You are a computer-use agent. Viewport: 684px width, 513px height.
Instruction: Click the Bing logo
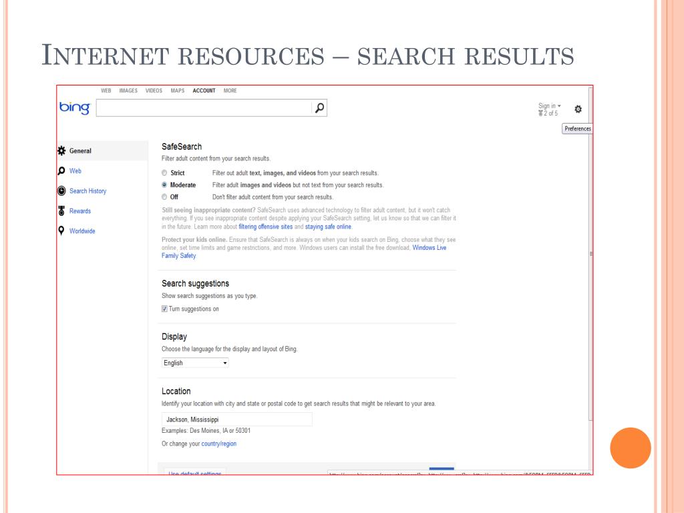point(75,108)
